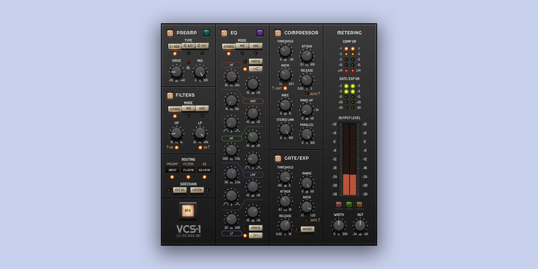Click the teal Preamp oversampling icon

pyautogui.click(x=206, y=33)
